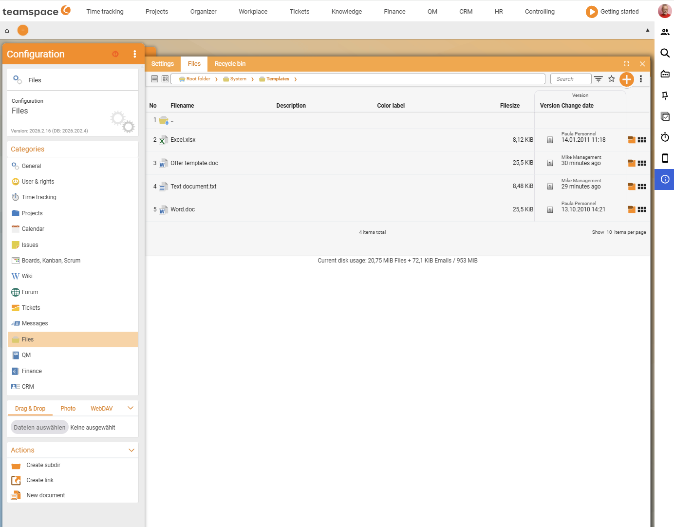Screen dimensions: 674x527
Task: Open the User & rights category
Action: (73, 182)
